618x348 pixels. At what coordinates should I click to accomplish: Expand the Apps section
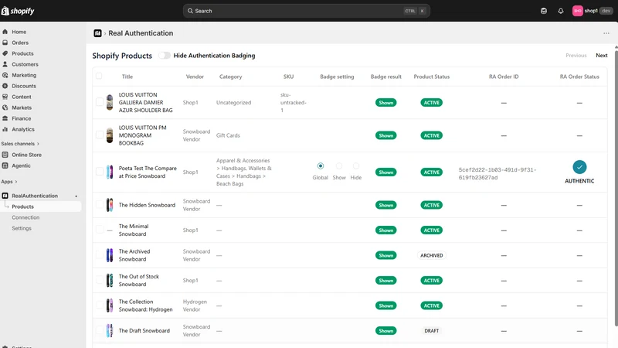click(x=9, y=182)
